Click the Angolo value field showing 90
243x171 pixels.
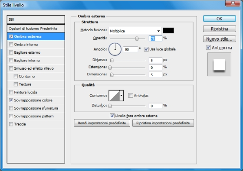coord(130,49)
